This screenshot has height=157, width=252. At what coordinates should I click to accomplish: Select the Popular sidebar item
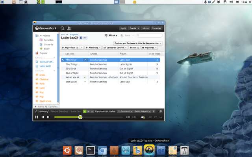pyautogui.click(x=44, y=53)
